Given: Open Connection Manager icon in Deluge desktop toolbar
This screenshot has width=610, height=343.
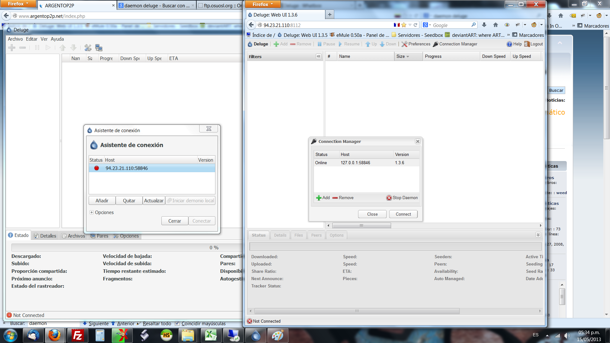Looking at the screenshot, I should tap(99, 48).
